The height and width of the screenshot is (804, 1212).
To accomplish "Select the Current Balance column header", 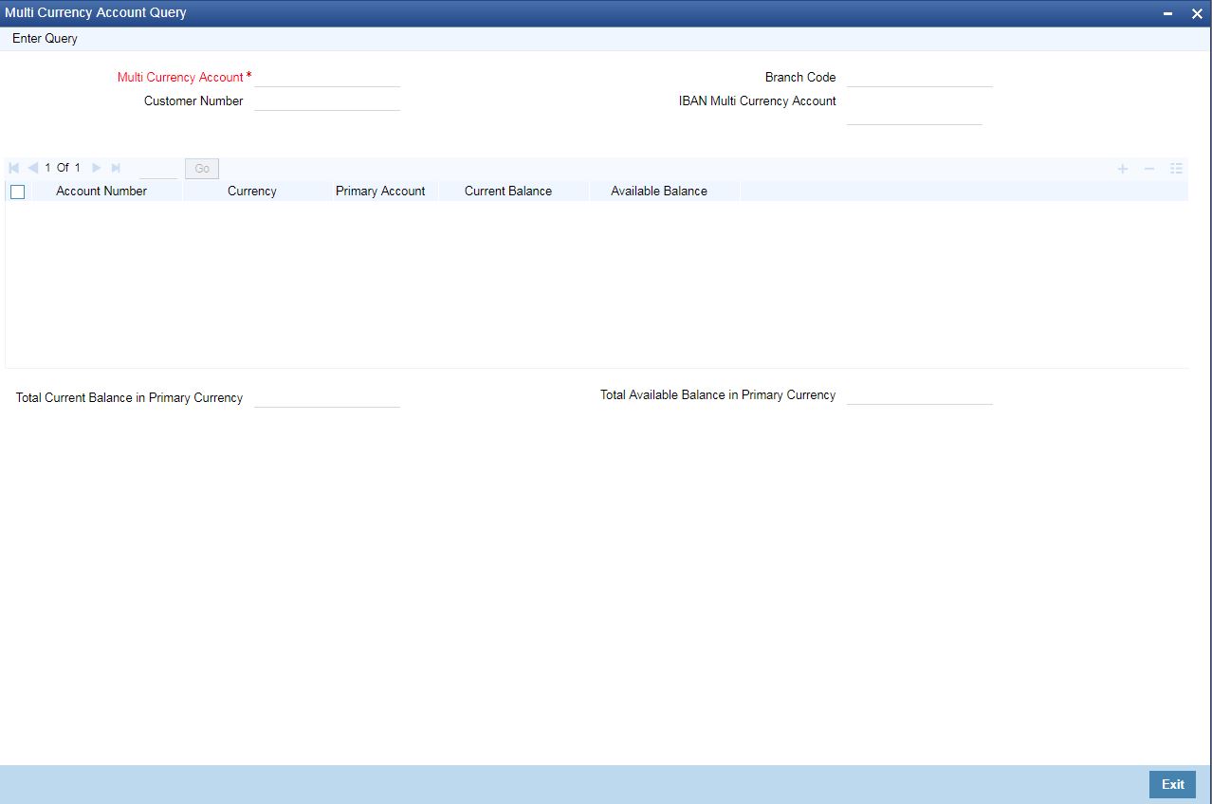I will click(508, 191).
